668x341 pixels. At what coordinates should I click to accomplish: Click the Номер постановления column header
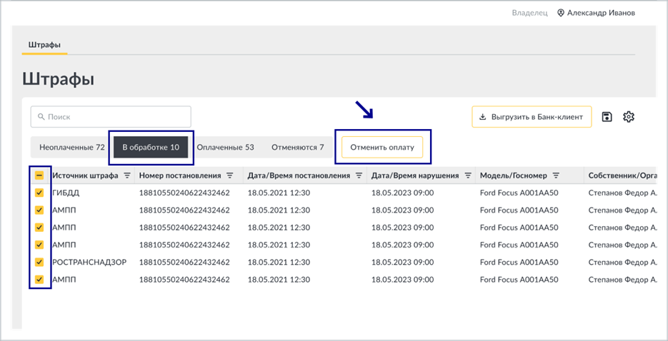tap(180, 175)
